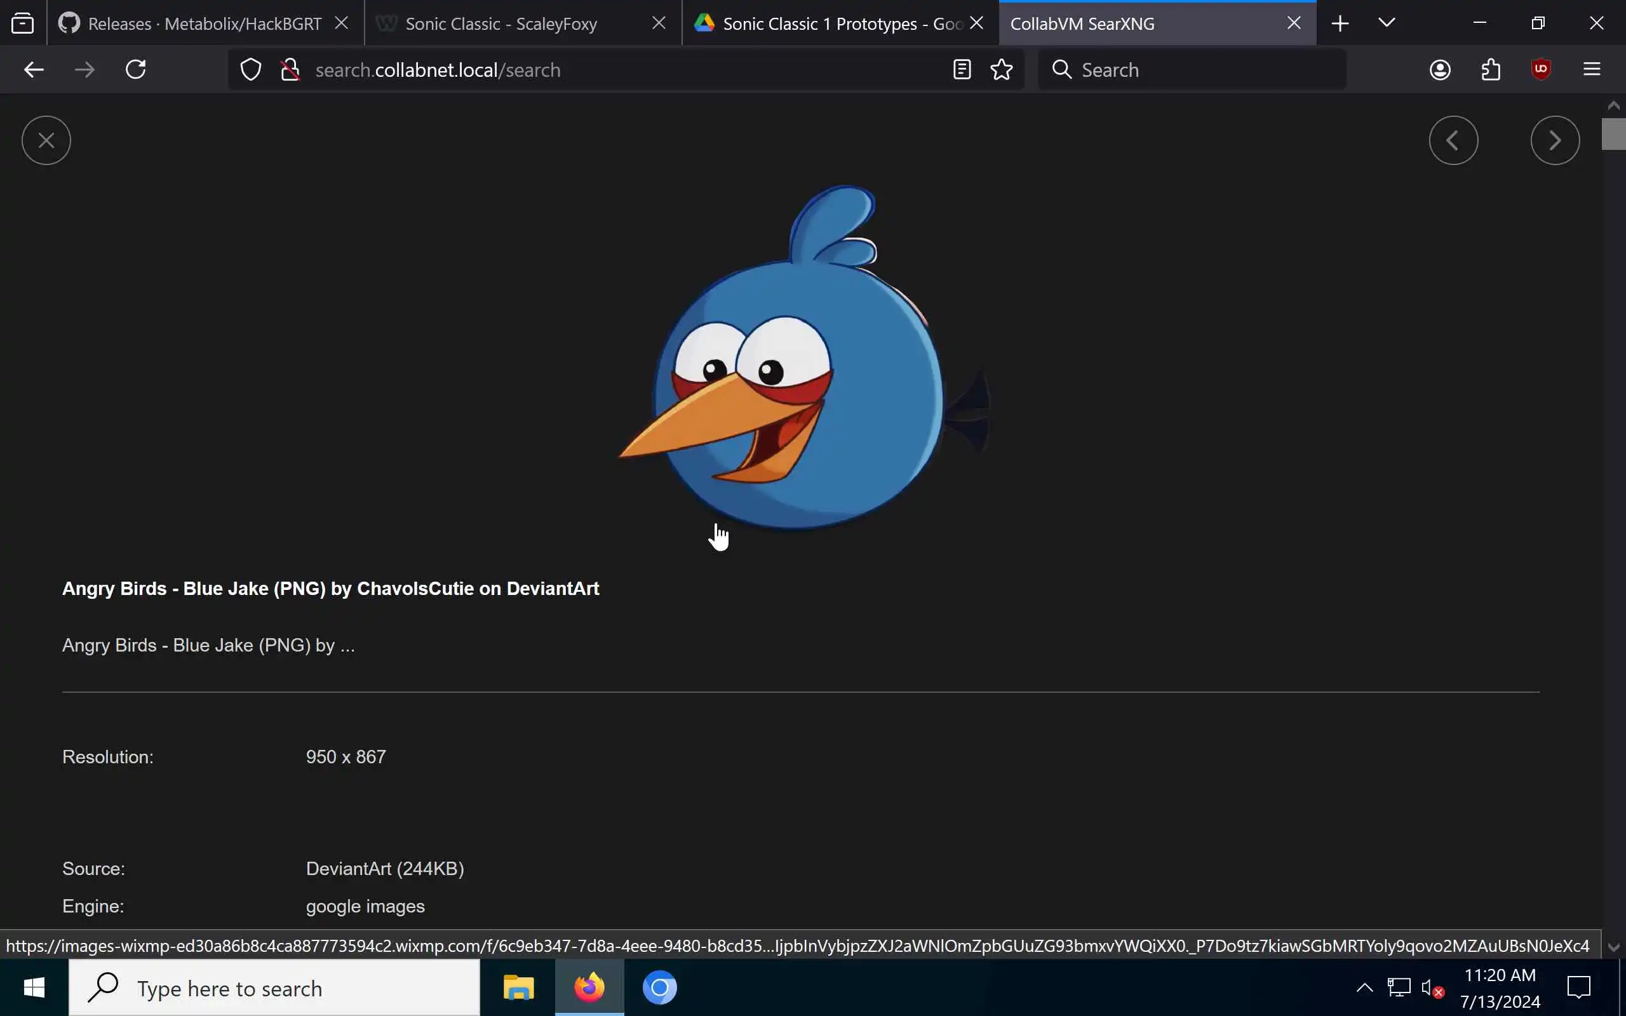
Task: Go to next image result
Action: tap(1554, 140)
